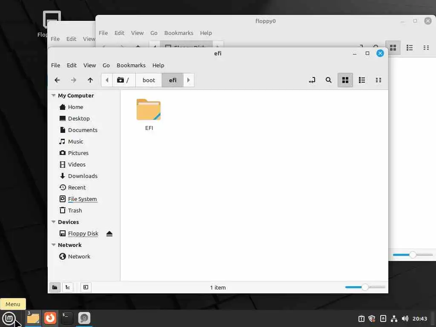Open the Files app in the taskbar

33,318
